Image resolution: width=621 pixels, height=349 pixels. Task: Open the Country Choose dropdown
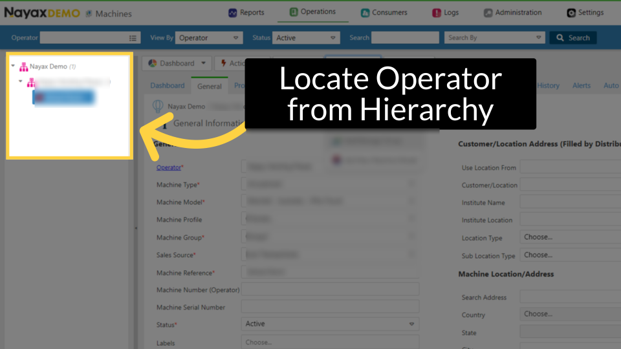(571, 314)
